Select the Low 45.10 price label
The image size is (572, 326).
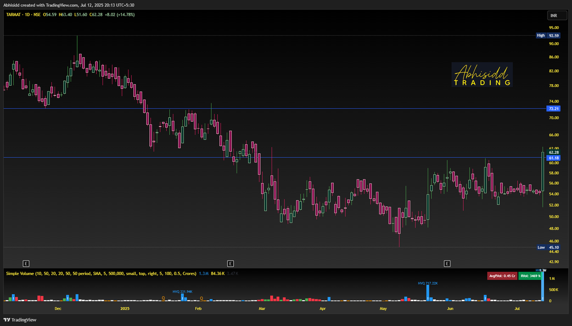point(548,247)
